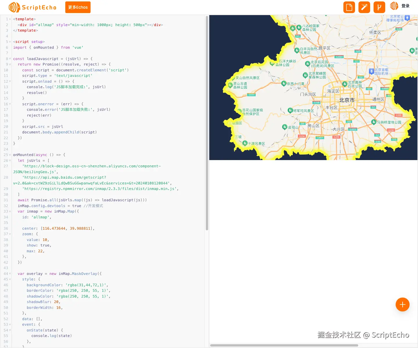Image resolution: width=418 pixels, height=348 pixels.
Task: Click the orange new file icon button
Action: 349,7
